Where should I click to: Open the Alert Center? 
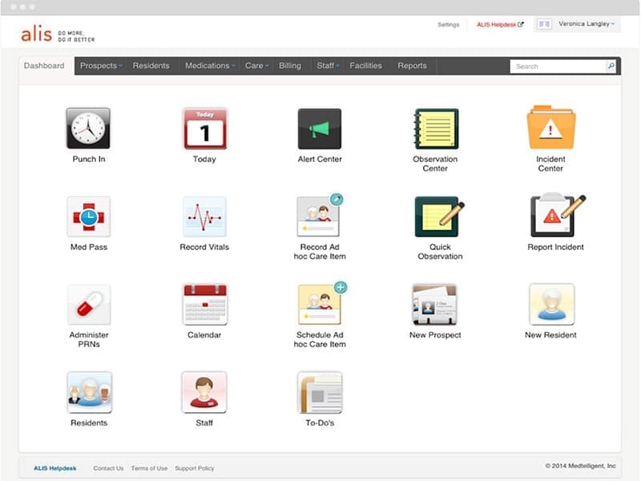[320, 131]
